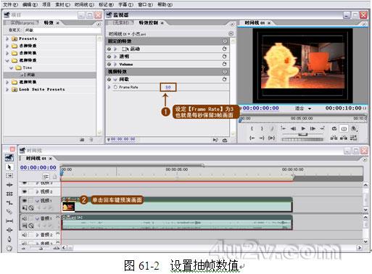The height and width of the screenshot is (274, 372).
Task: Open the 文件 menu
Action: point(10,4)
